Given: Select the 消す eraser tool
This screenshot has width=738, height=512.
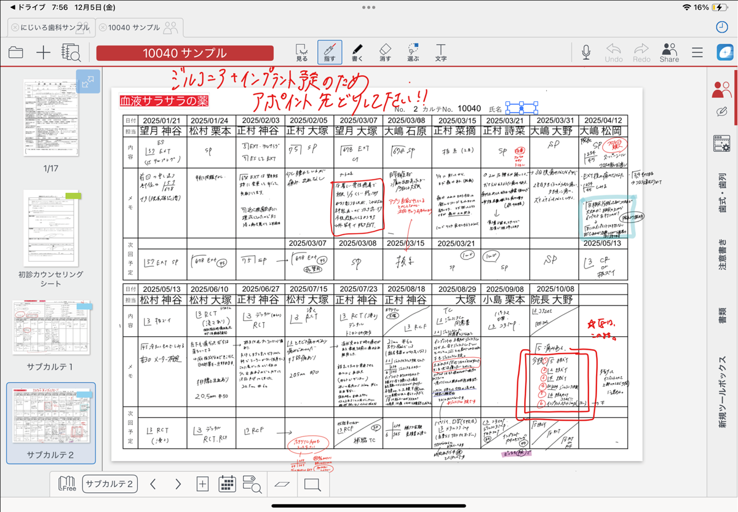Looking at the screenshot, I should (385, 52).
